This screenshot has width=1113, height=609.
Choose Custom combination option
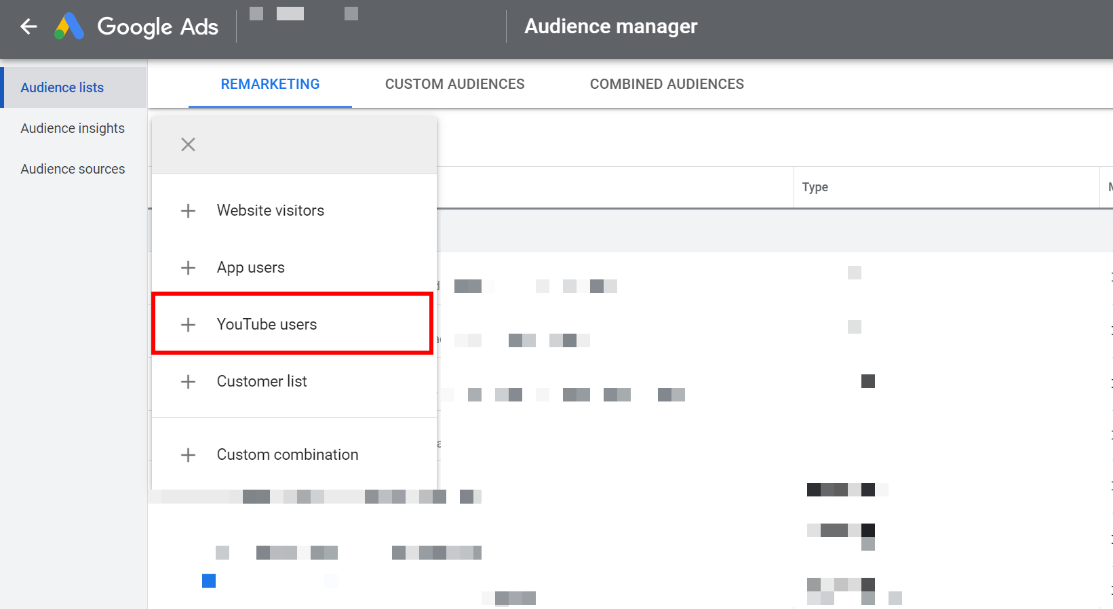point(294,455)
